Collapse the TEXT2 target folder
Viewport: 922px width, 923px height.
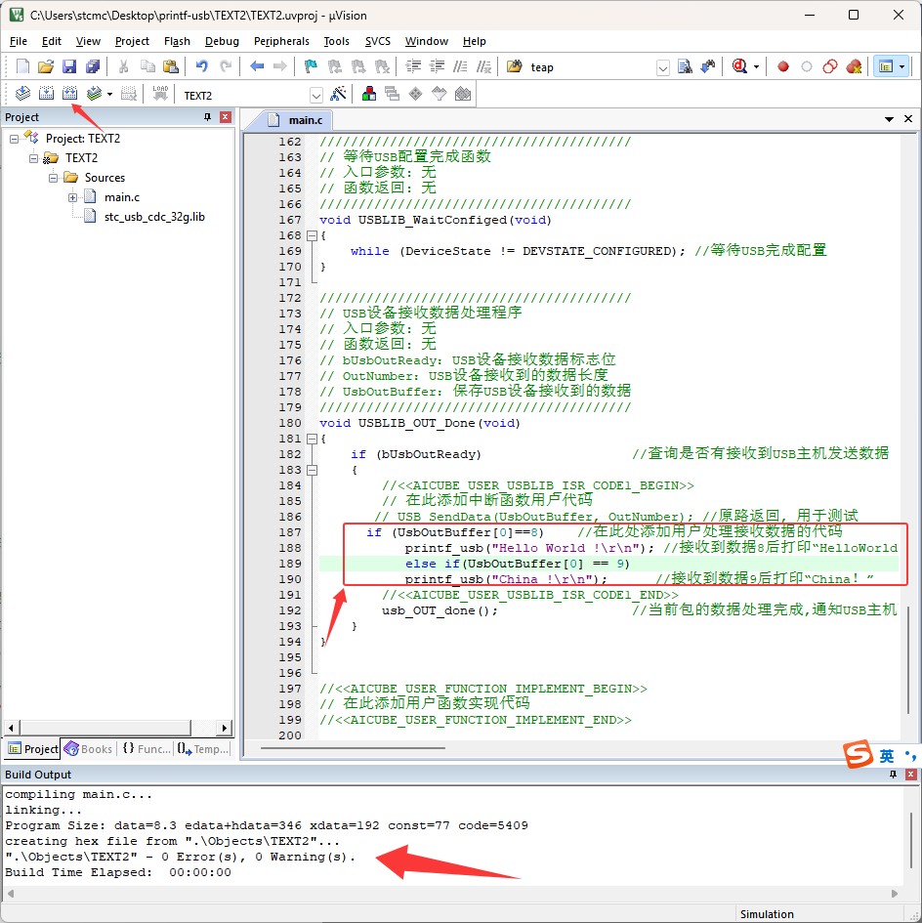pyautogui.click(x=33, y=158)
